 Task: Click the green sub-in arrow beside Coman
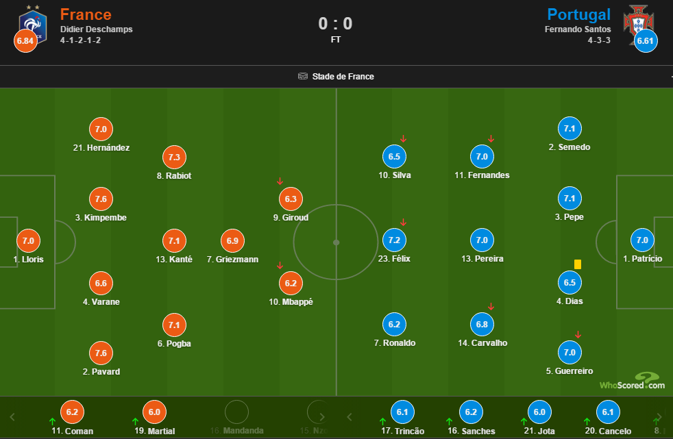[52, 421]
